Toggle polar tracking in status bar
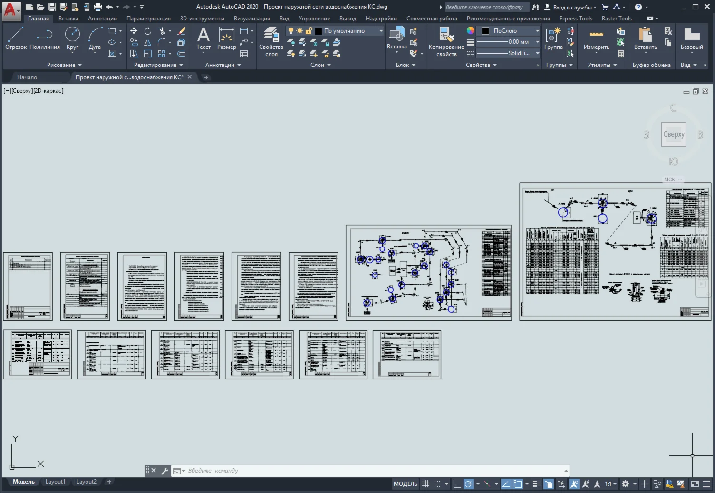Screen dimensions: 715x493 coord(469,484)
